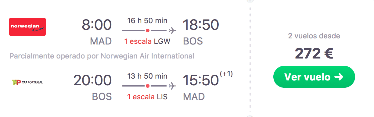This screenshot has height=117, width=374.
Task: Click the 2 vuelos desde text
Action: [314, 36]
